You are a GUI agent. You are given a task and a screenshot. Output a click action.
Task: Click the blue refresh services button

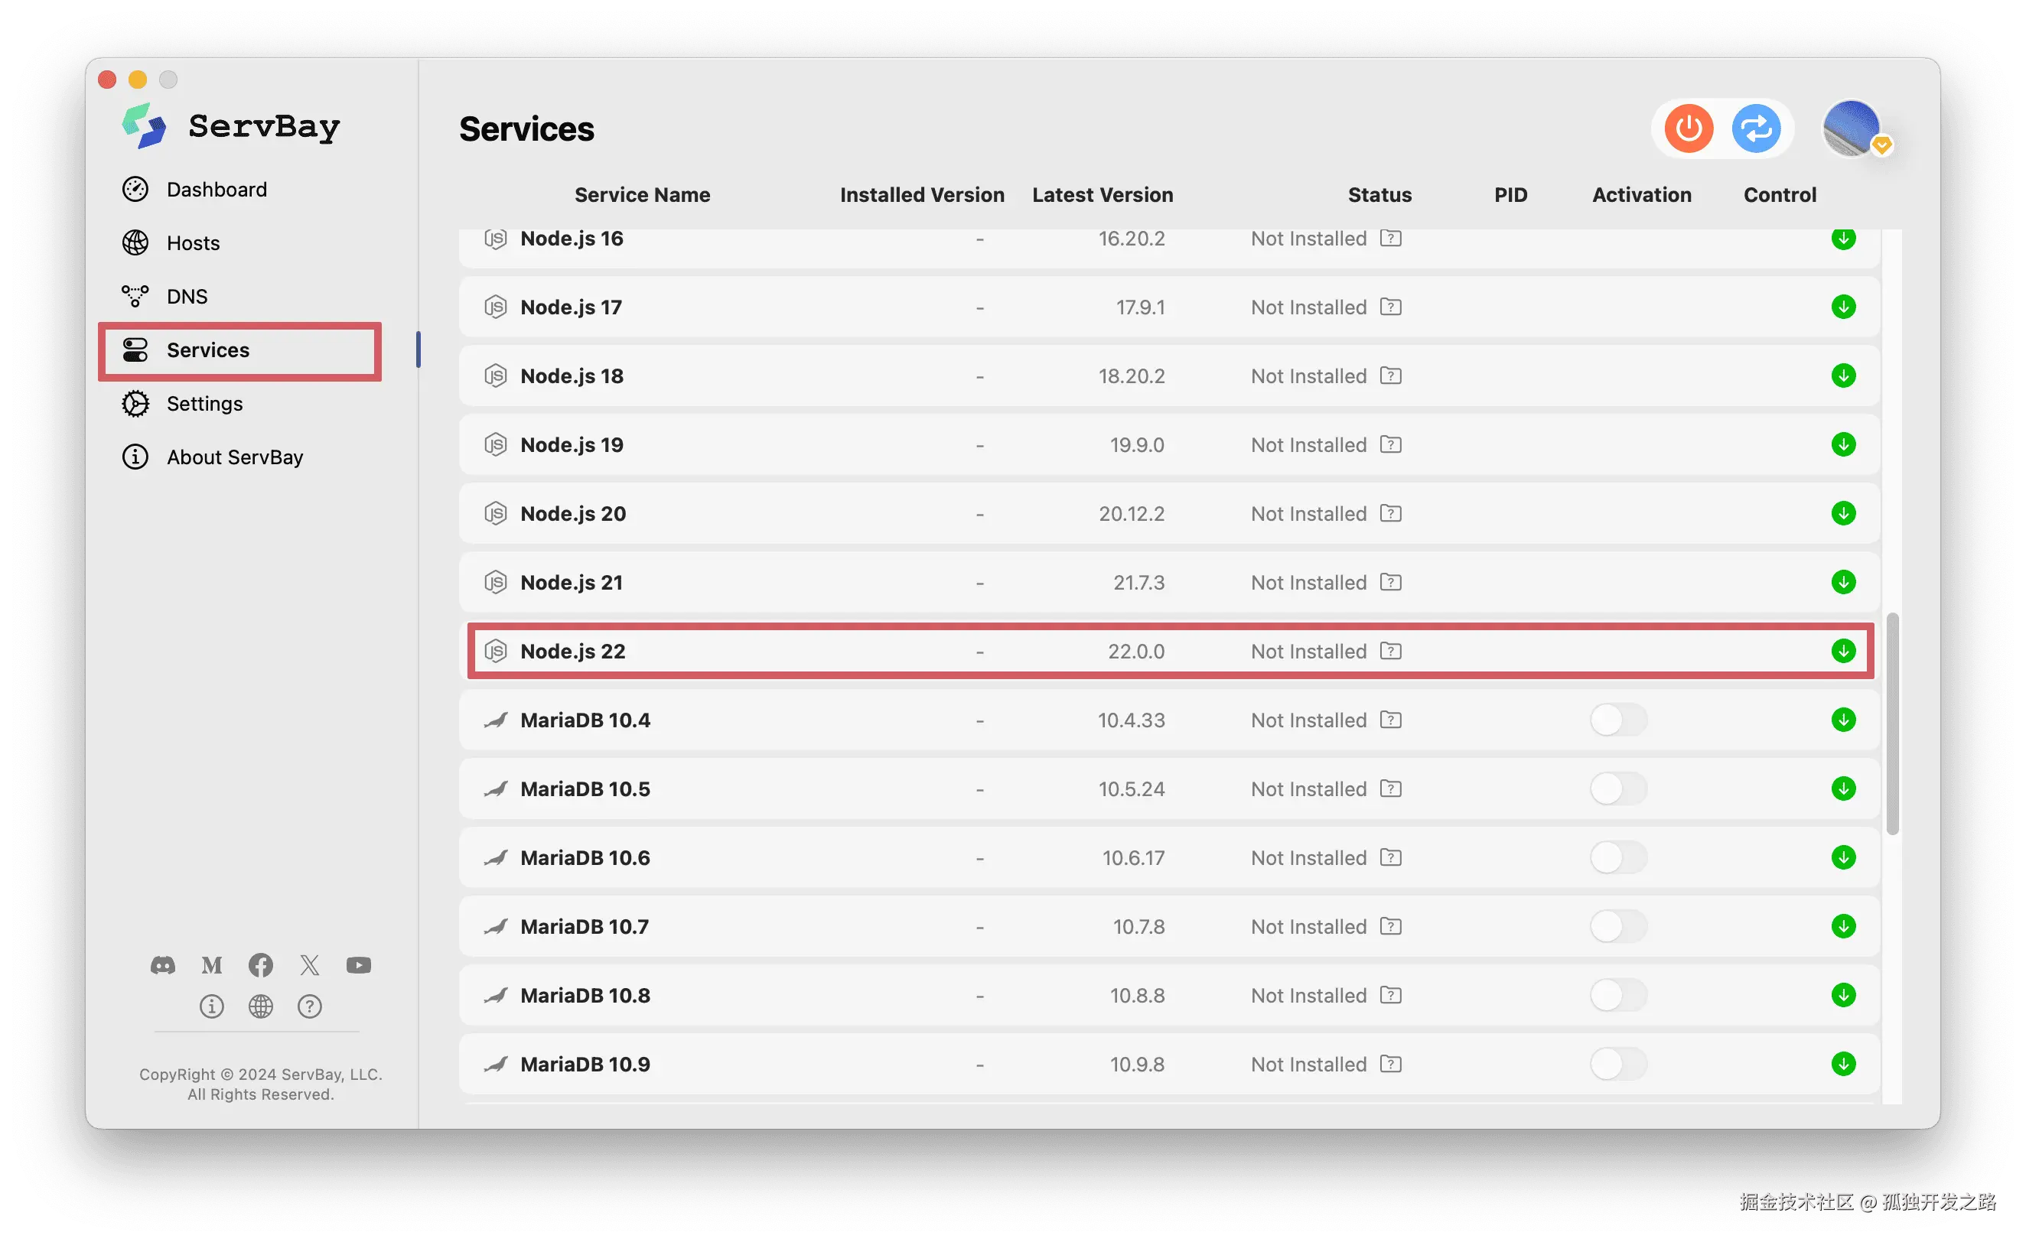(1755, 129)
